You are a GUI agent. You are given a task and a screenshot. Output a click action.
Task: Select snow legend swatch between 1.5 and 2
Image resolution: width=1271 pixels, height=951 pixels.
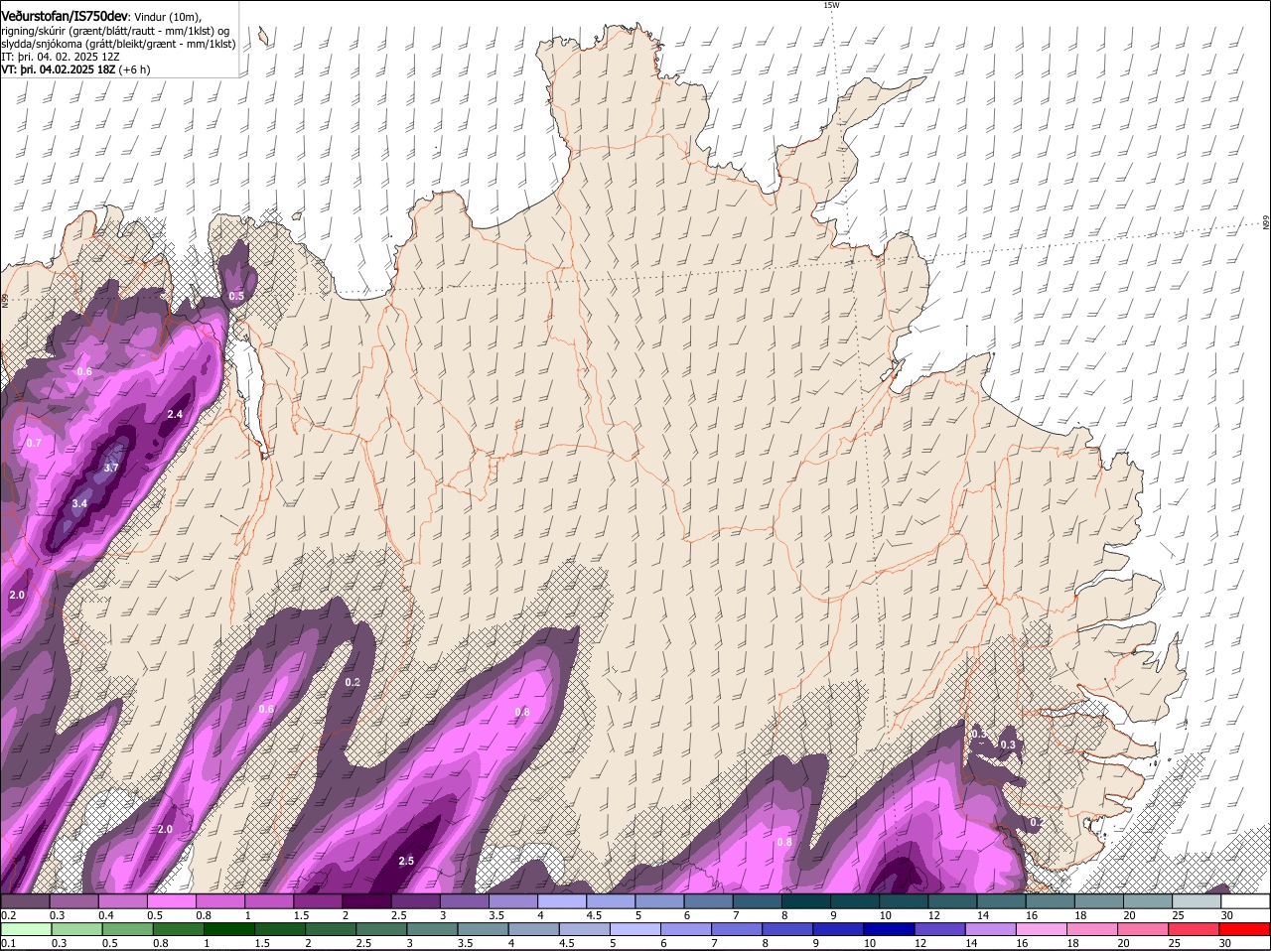click(318, 901)
